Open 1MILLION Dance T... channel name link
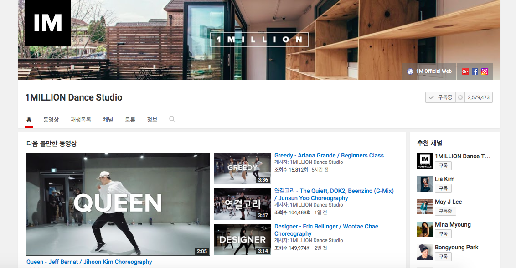 tap(462, 157)
